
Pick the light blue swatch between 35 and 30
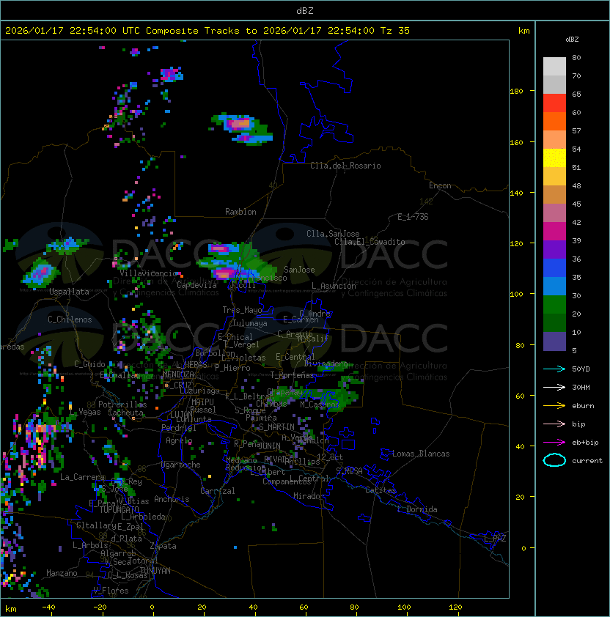pos(554,287)
